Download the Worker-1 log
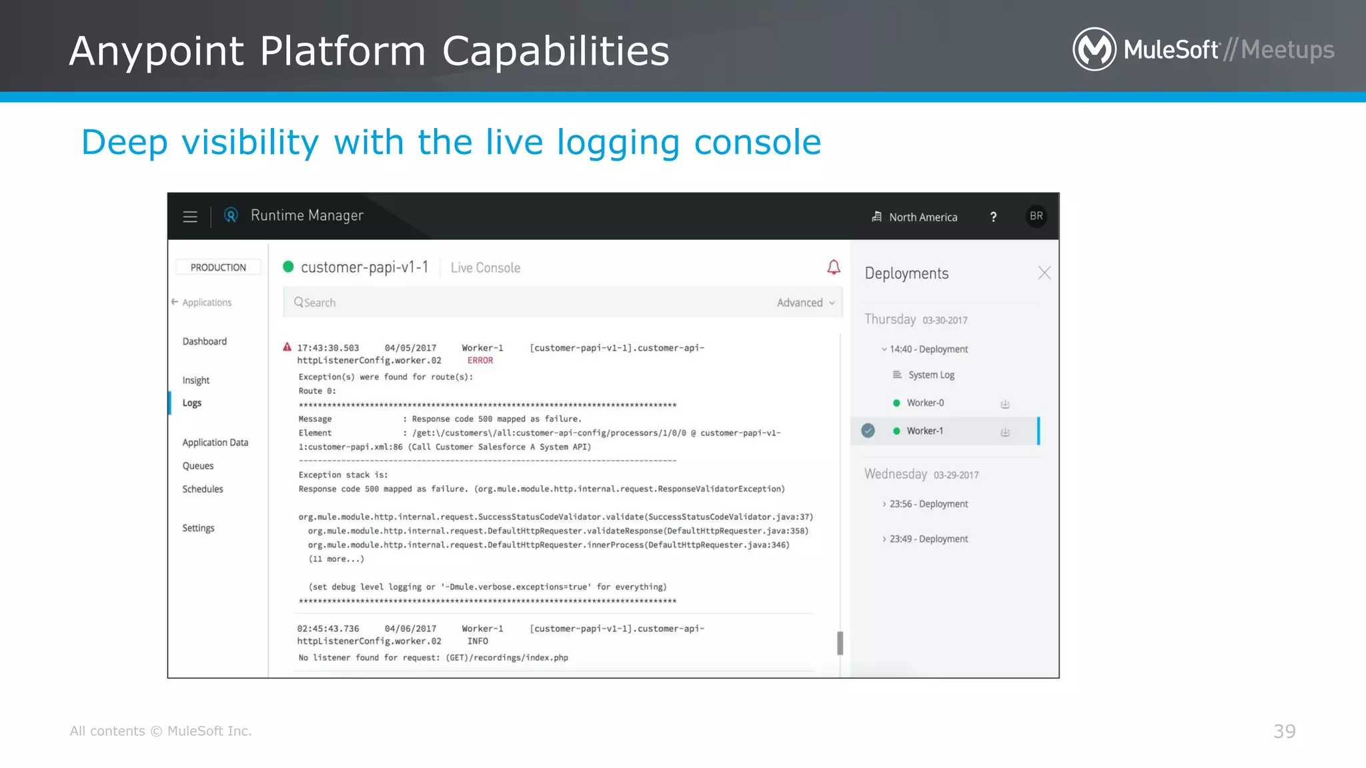Image resolution: width=1366 pixels, height=768 pixels. tap(1005, 432)
